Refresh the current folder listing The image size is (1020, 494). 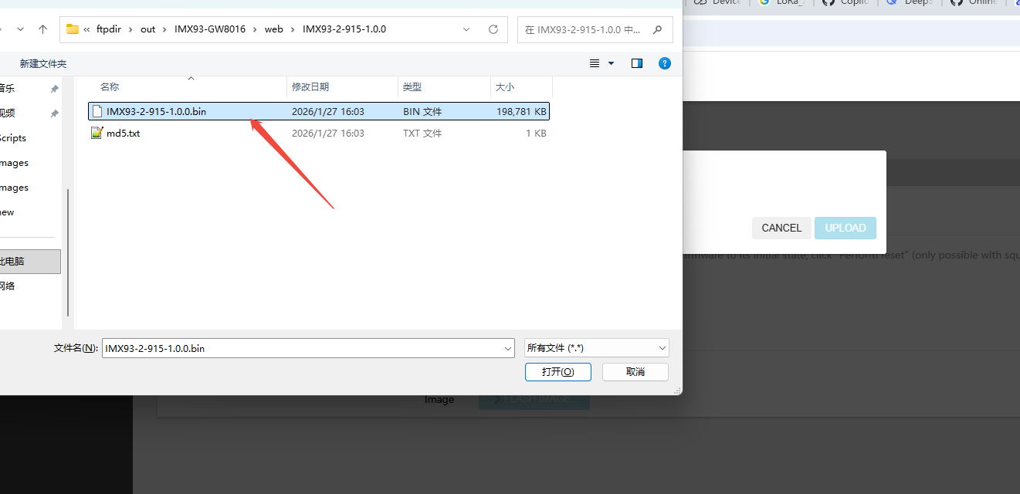click(x=493, y=29)
